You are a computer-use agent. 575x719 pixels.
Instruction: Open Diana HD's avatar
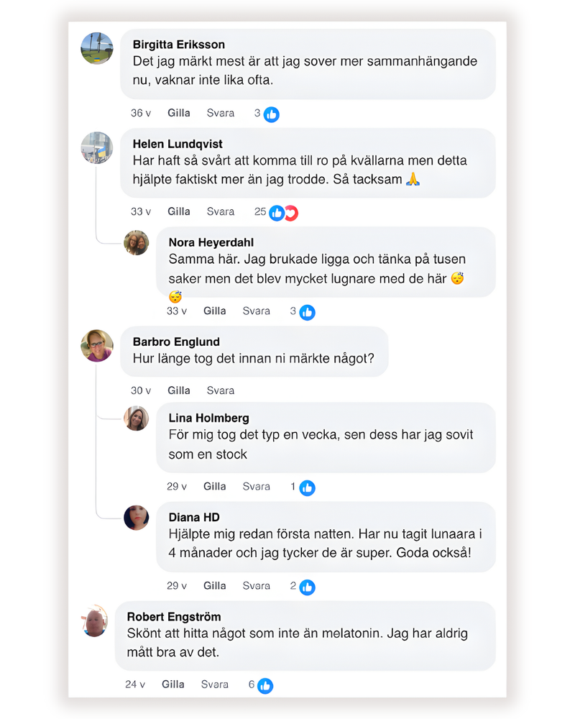[x=136, y=518]
